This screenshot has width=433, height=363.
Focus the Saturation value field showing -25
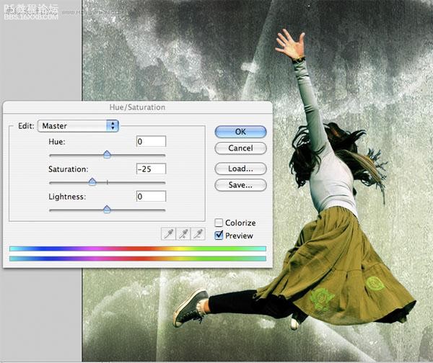[x=151, y=169]
